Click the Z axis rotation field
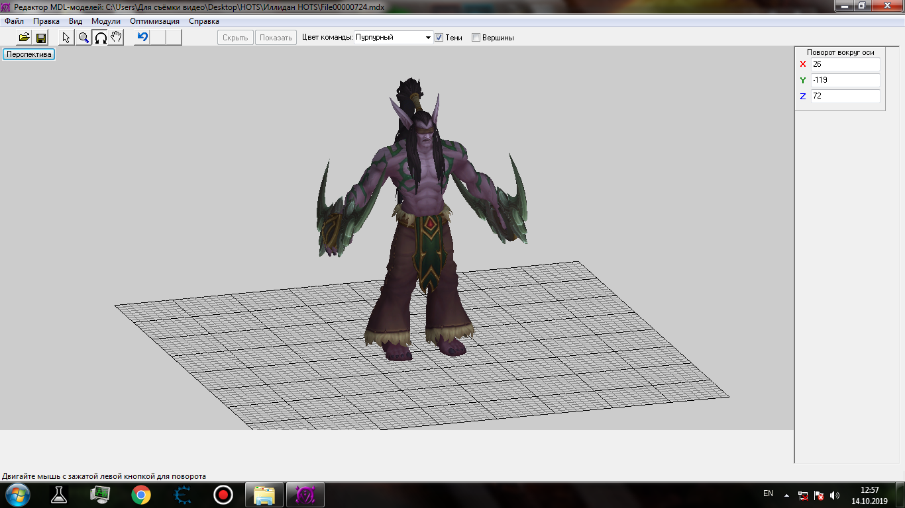The width and height of the screenshot is (905, 508). (x=845, y=96)
